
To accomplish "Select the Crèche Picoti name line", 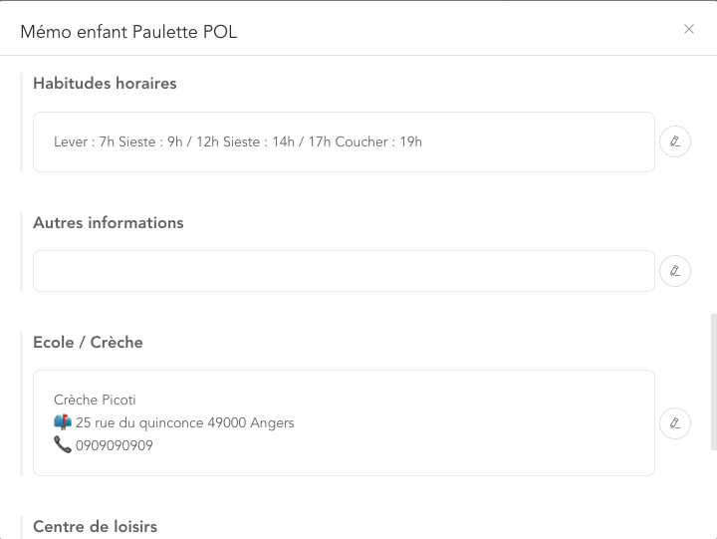I will coord(95,400).
